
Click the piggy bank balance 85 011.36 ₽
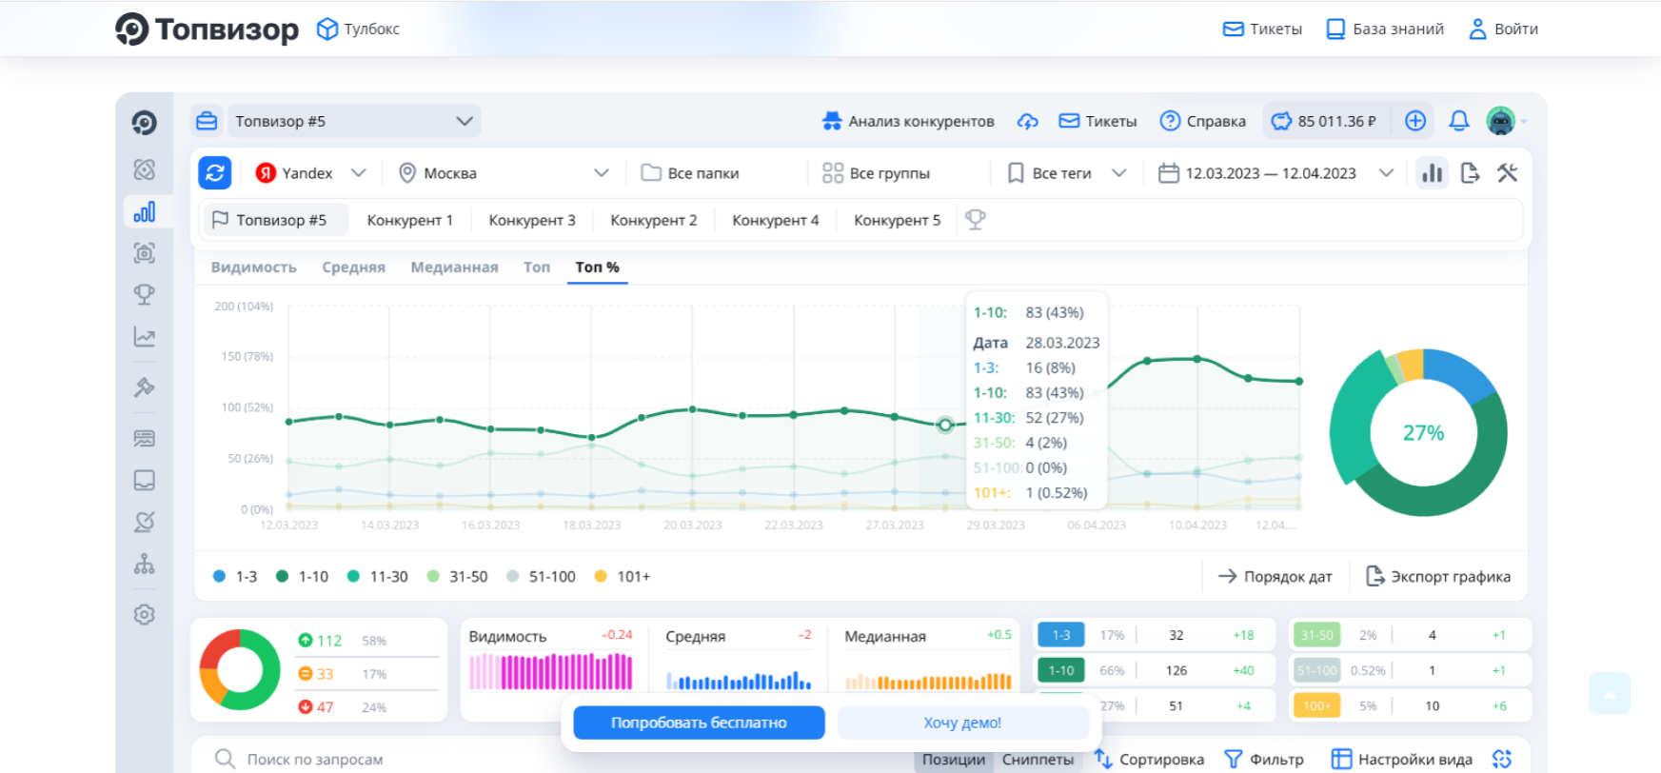(x=1324, y=121)
